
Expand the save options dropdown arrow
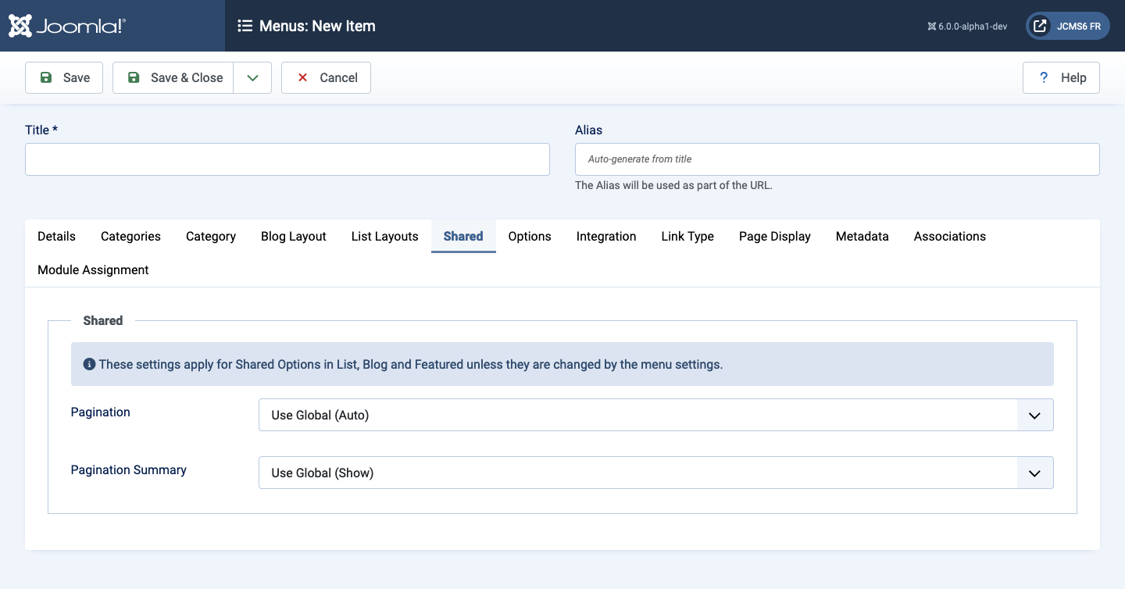pyautogui.click(x=252, y=78)
